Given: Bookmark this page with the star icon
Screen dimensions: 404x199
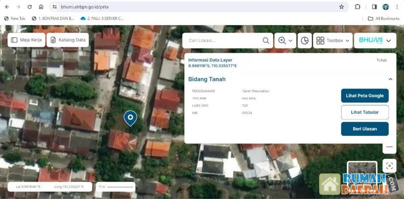Looking at the screenshot, I should click(x=341, y=7).
